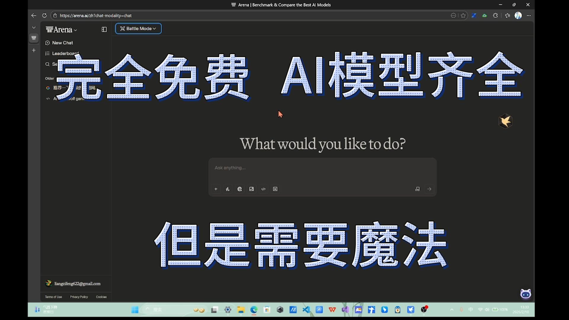Toggle the web search globe icon
The height and width of the screenshot is (320, 569).
[240, 189]
